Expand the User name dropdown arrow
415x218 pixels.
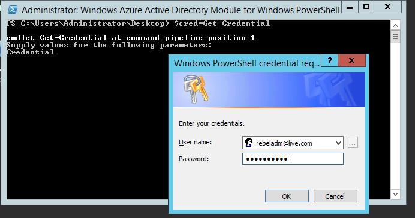(338, 143)
